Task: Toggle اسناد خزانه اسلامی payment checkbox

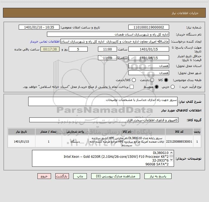Action: point(132,87)
